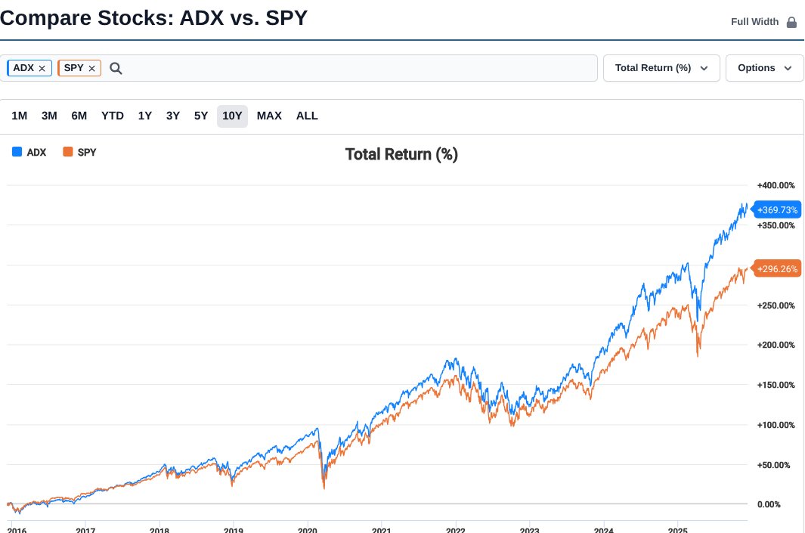Screen dimensions: 805x533
Task: Click the magnifying glass search icon
Action: pos(116,68)
